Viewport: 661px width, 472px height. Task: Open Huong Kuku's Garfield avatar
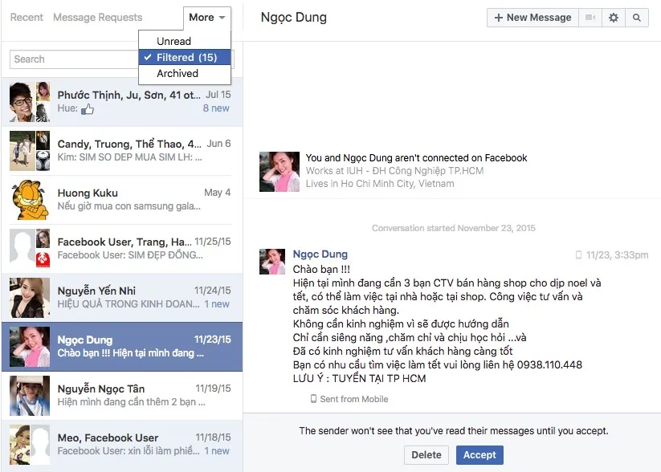tap(30, 200)
